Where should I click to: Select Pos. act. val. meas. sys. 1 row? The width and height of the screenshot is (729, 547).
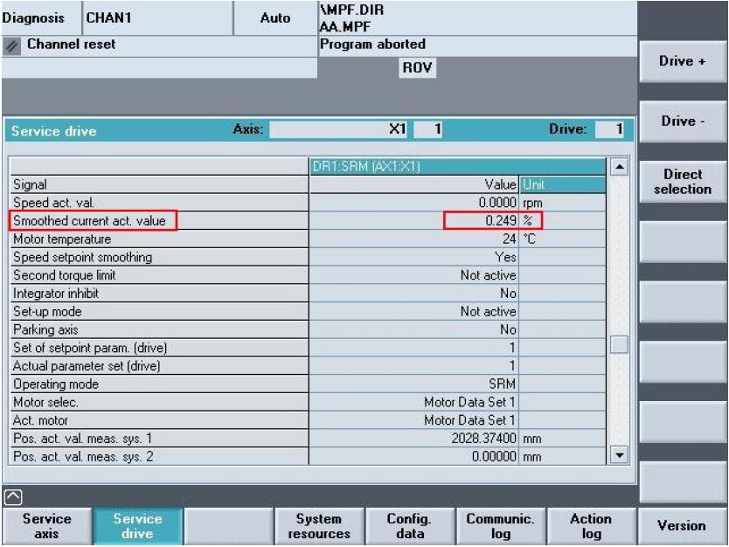308,439
